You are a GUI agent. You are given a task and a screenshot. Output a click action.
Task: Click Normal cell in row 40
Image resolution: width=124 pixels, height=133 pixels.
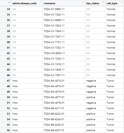(x=111, y=42)
